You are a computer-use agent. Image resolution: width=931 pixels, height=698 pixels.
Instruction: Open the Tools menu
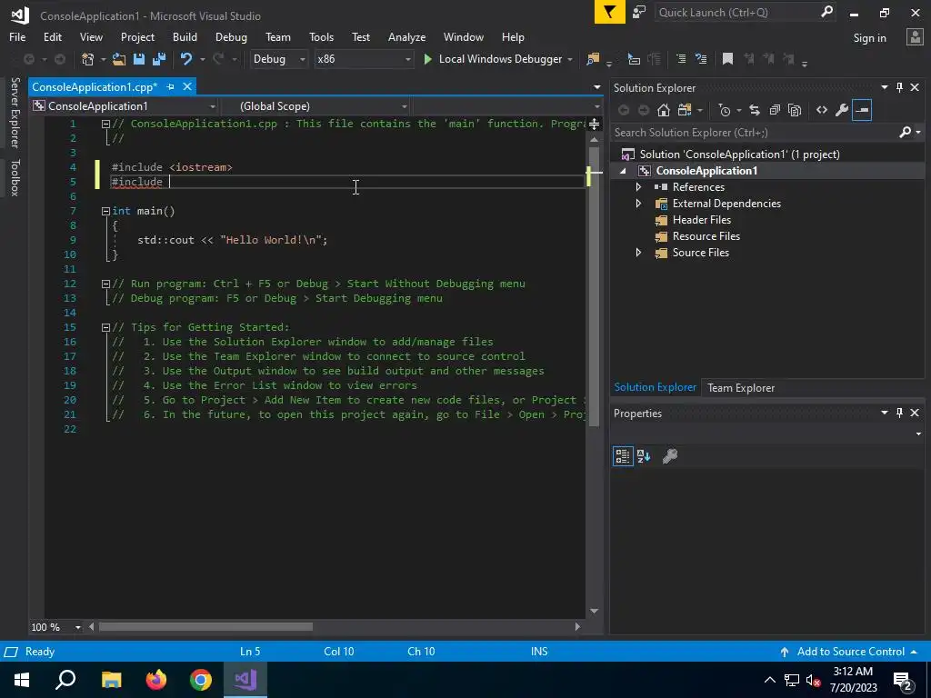(x=321, y=36)
